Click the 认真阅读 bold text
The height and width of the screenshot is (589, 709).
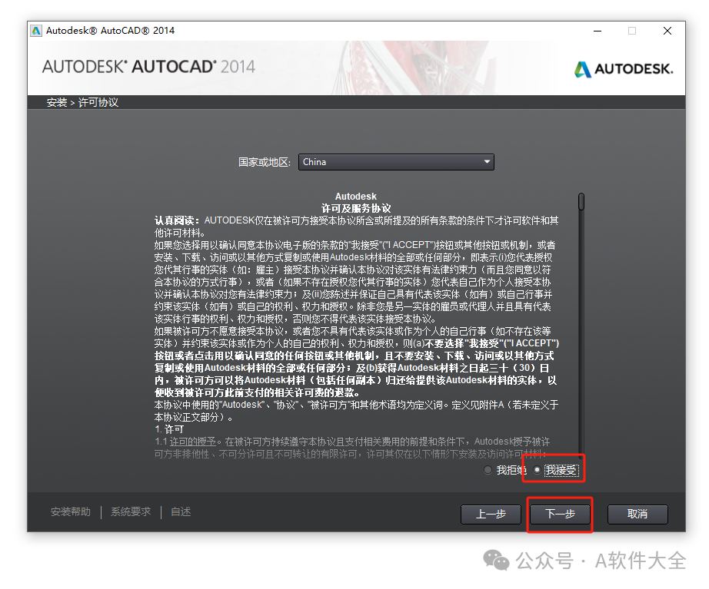[177, 220]
